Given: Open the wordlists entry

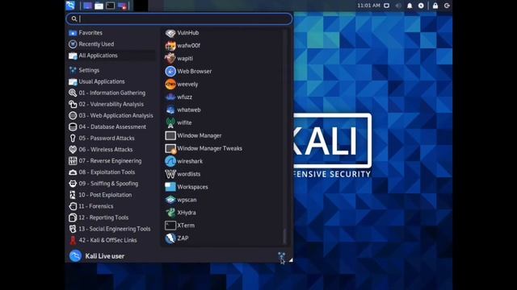Looking at the screenshot, I should click(x=223, y=174).
